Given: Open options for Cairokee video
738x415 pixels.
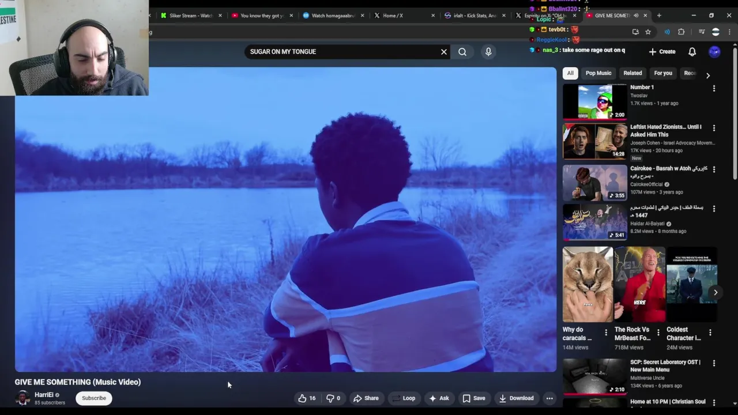Looking at the screenshot, I should (x=714, y=169).
